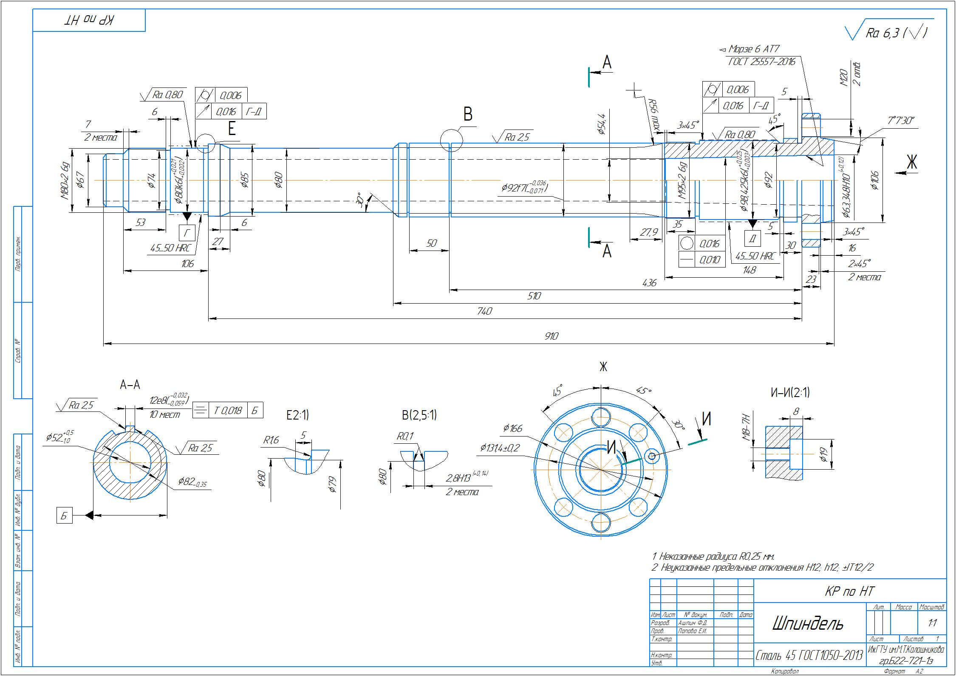Select the "27,9" dimension value

pyautogui.click(x=649, y=232)
